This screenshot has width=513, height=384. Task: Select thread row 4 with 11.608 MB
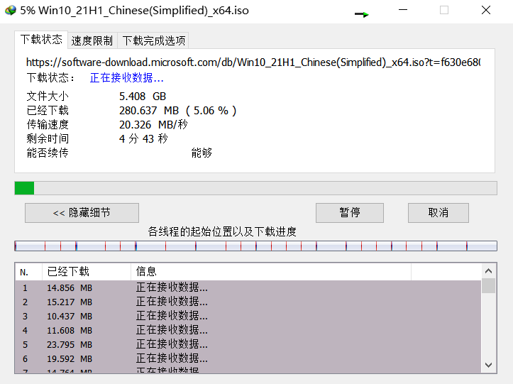click(248, 330)
